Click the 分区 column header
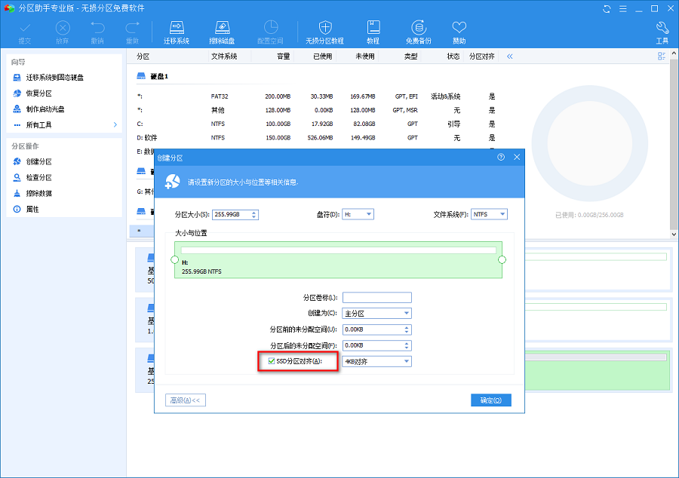679x478 pixels. [x=143, y=57]
